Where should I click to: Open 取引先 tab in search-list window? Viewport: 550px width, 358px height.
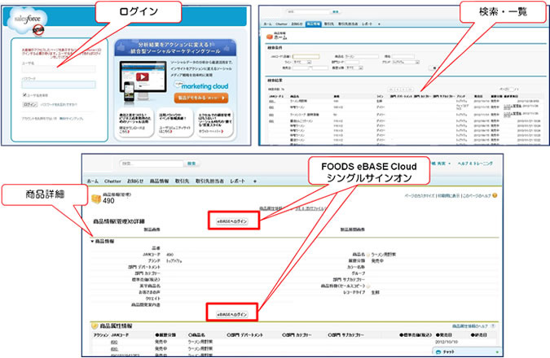point(329,24)
